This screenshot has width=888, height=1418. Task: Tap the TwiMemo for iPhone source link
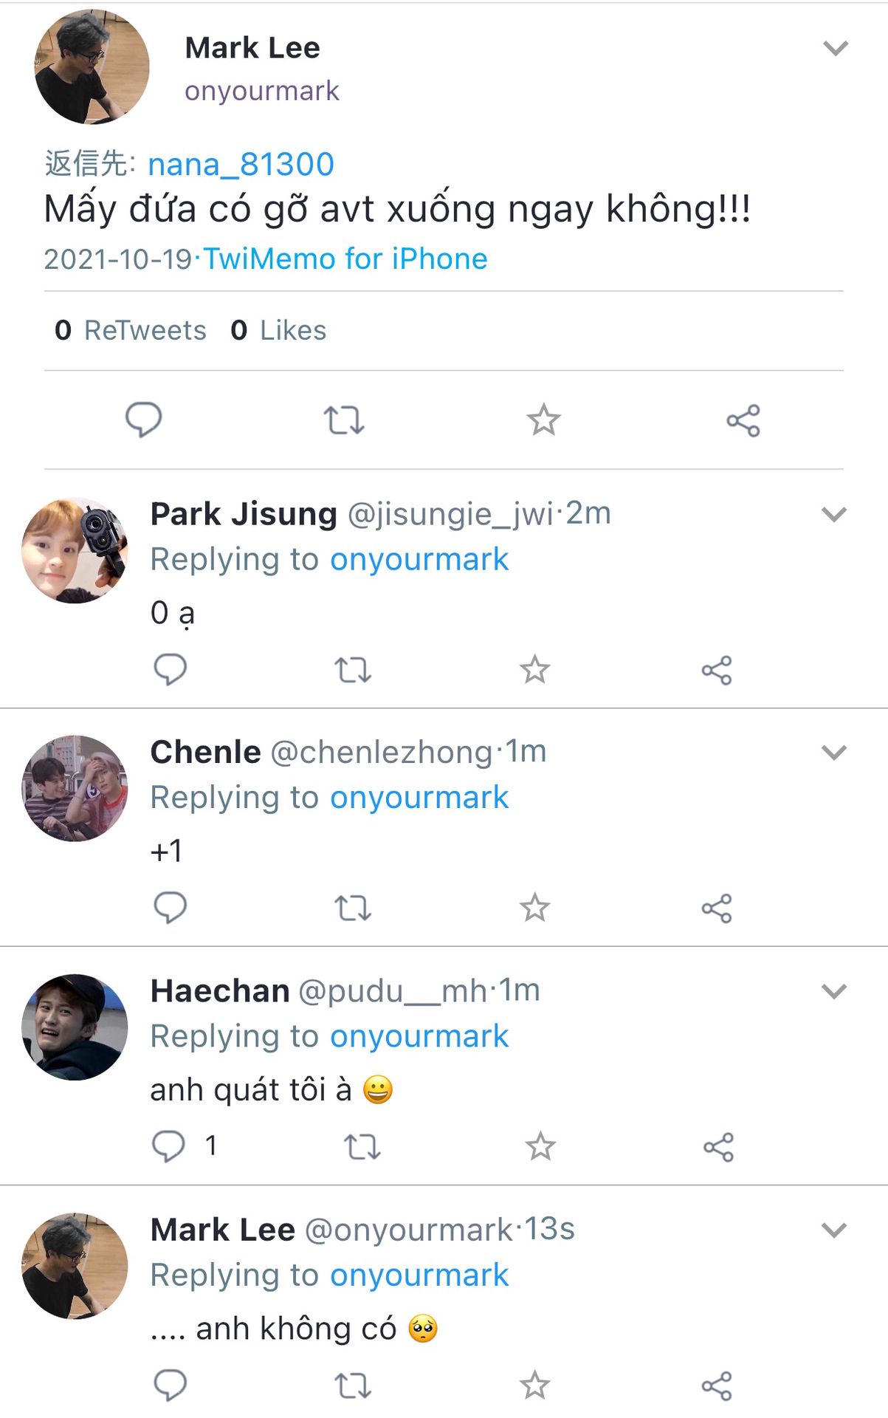pos(345,259)
